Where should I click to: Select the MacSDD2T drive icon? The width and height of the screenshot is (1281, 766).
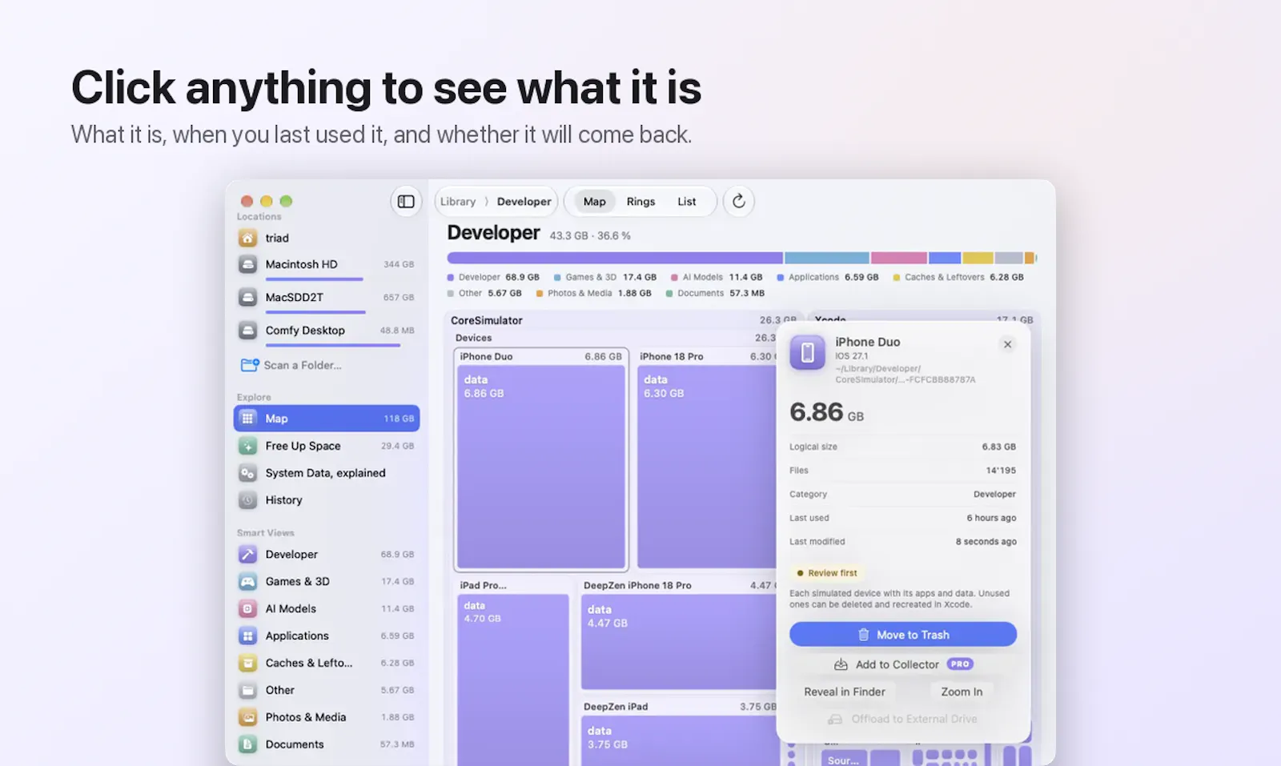(x=248, y=297)
